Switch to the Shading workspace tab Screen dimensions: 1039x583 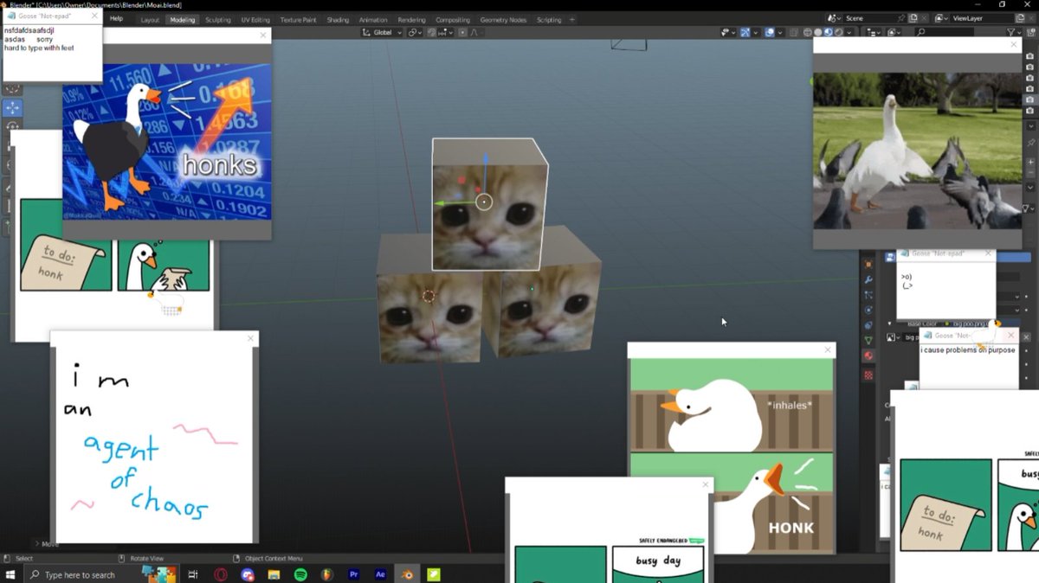(x=338, y=19)
